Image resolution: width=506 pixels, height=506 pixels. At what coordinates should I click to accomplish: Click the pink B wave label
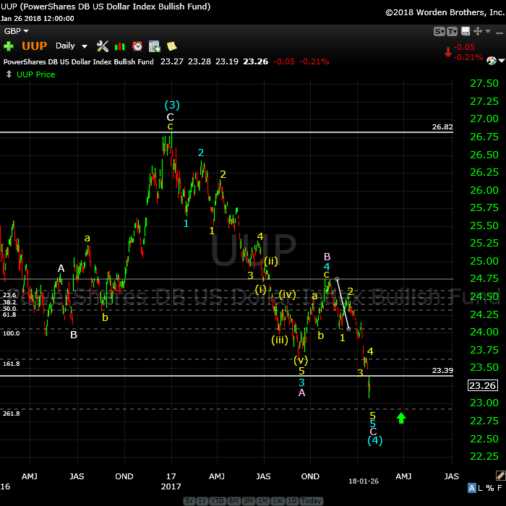pyautogui.click(x=327, y=257)
